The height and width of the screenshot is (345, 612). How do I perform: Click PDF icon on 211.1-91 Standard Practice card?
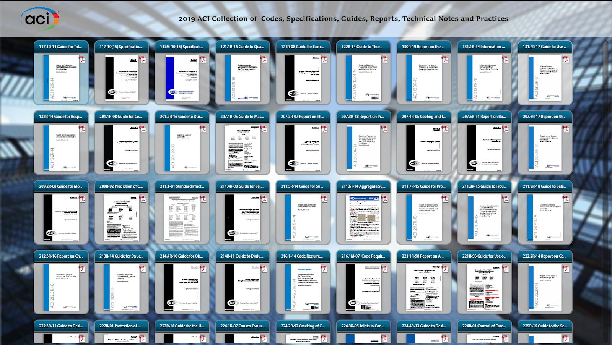tap(203, 199)
